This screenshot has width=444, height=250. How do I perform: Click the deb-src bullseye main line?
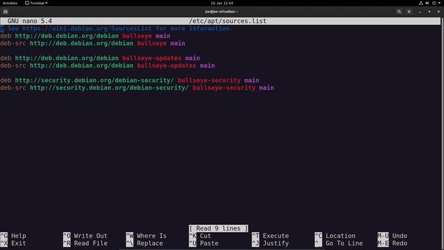coord(92,43)
